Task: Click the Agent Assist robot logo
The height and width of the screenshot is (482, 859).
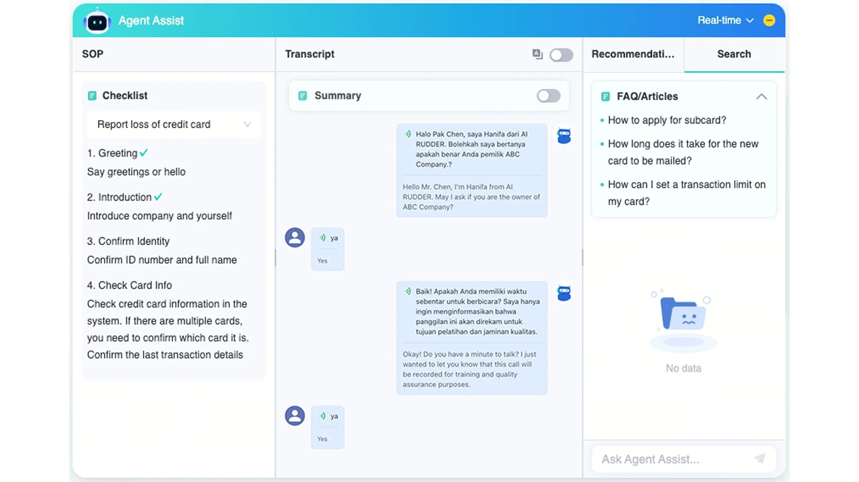Action: [x=97, y=21]
